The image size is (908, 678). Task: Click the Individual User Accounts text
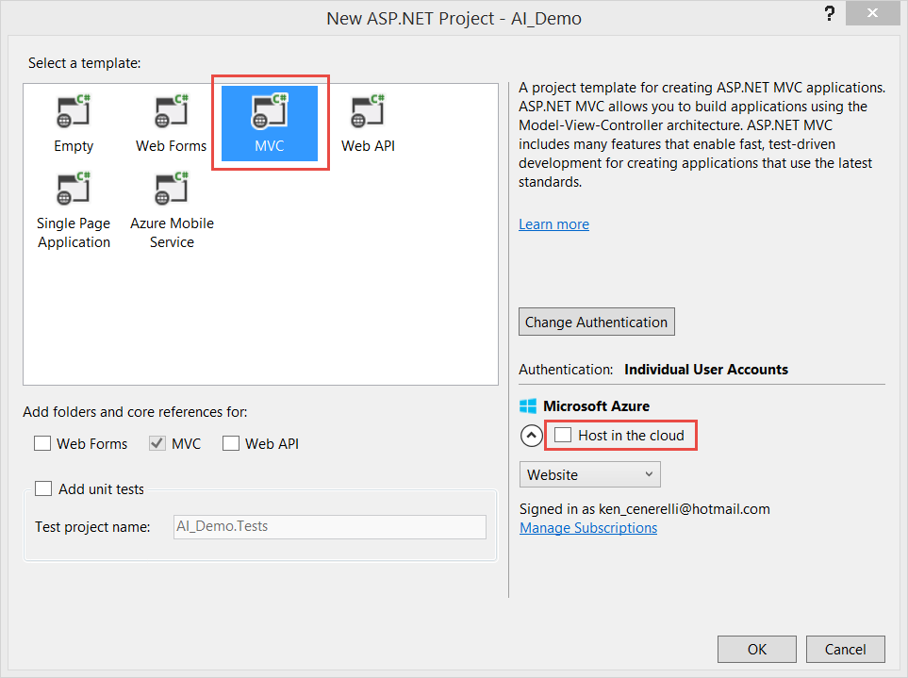(x=706, y=370)
